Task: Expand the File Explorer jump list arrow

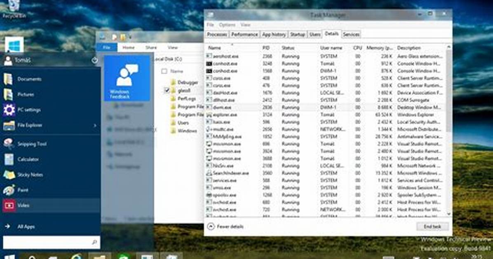Action: pyautogui.click(x=95, y=125)
